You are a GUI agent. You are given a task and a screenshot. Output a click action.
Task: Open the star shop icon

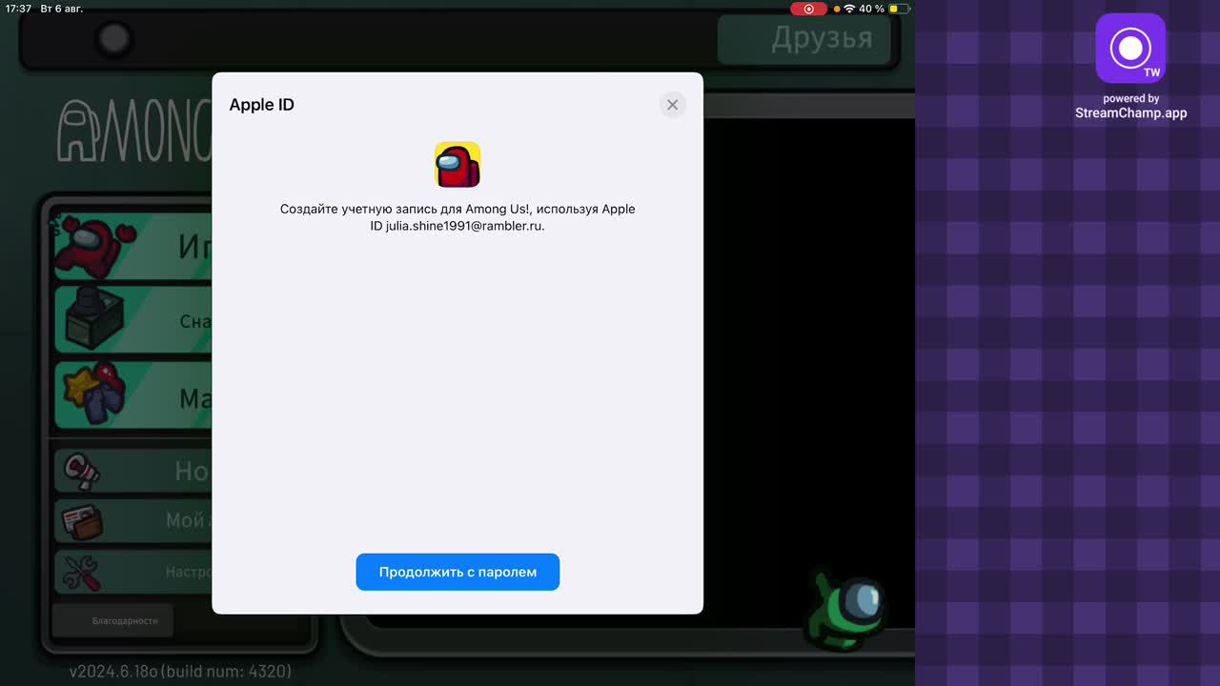(x=93, y=393)
